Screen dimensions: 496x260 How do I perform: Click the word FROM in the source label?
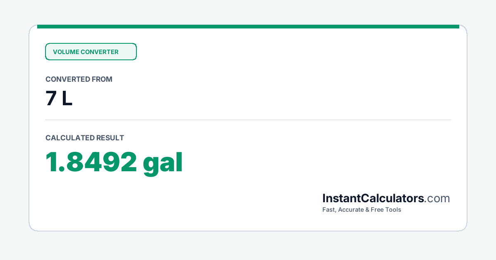(x=103, y=79)
